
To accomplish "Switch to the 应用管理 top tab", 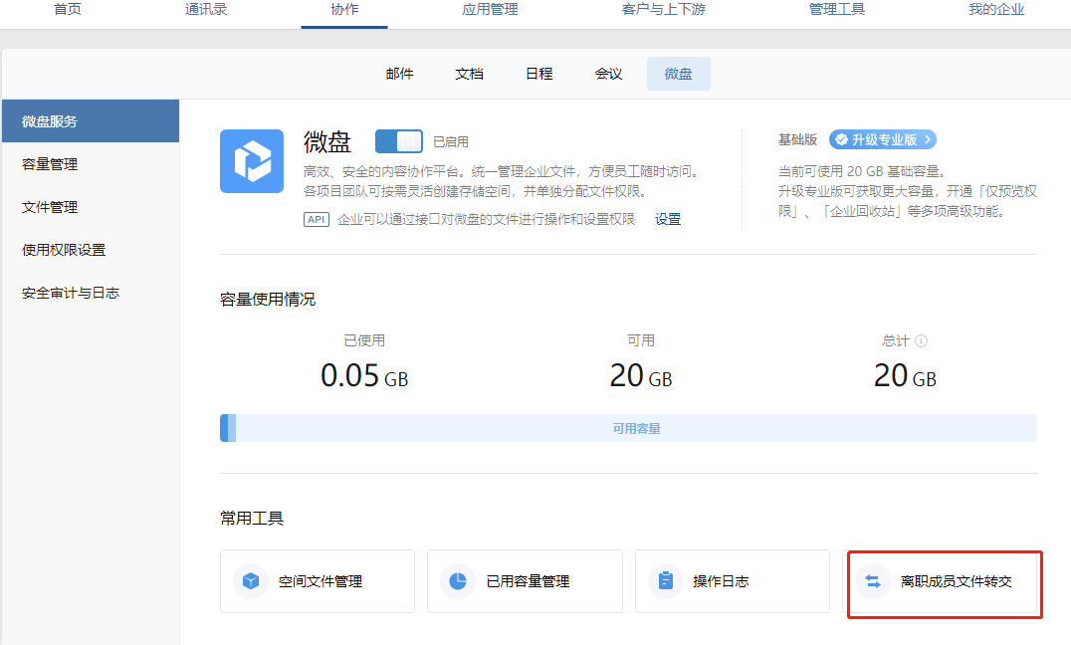I will (490, 10).
